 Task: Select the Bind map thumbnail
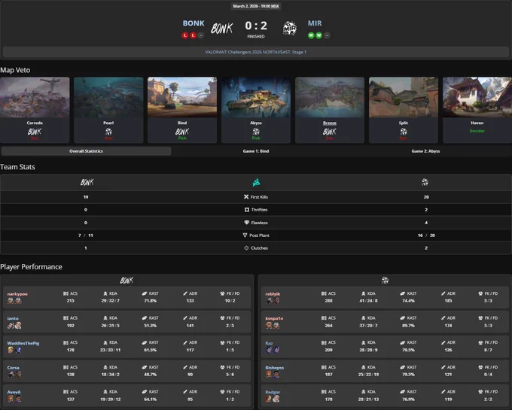pyautogui.click(x=182, y=97)
